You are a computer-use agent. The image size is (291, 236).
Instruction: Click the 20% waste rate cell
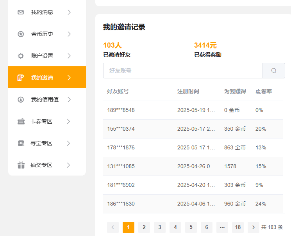[x=261, y=129]
